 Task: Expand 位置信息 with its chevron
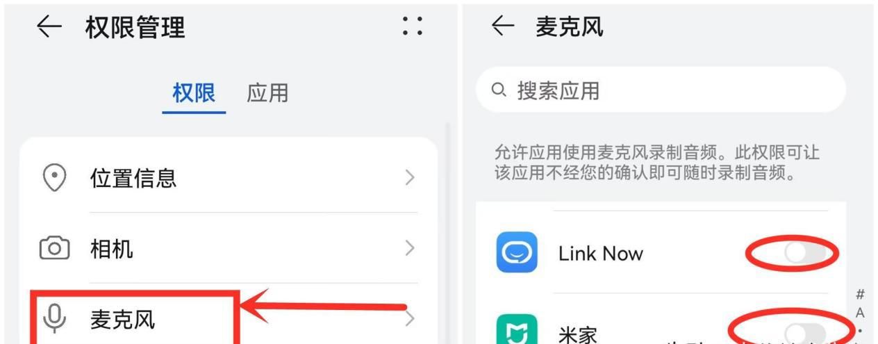click(x=410, y=178)
